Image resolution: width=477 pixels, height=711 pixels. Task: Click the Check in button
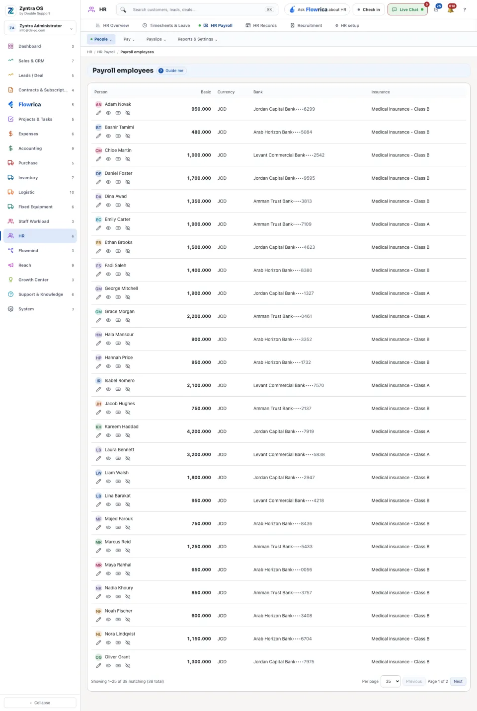click(368, 9)
